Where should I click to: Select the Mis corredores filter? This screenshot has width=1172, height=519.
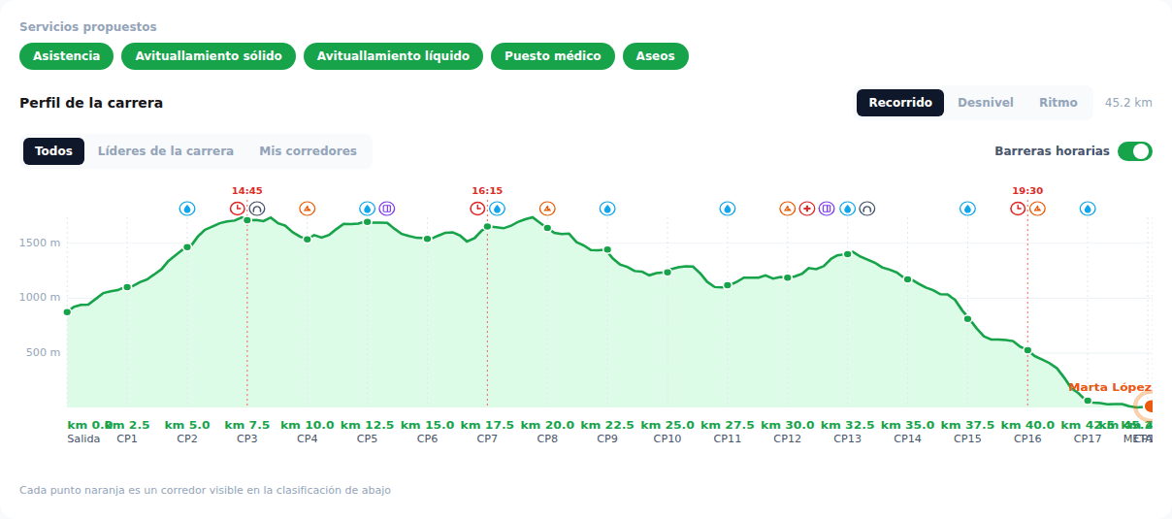(x=308, y=151)
